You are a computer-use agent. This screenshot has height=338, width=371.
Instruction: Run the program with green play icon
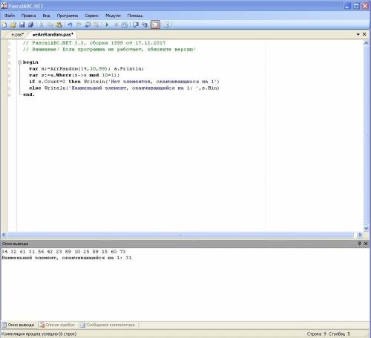point(107,25)
